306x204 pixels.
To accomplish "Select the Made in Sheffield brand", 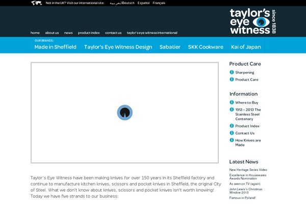I will point(56,47).
